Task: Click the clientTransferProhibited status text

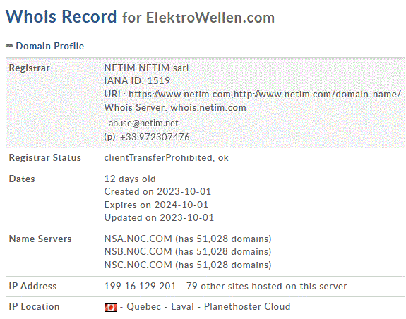Action: [x=158, y=158]
